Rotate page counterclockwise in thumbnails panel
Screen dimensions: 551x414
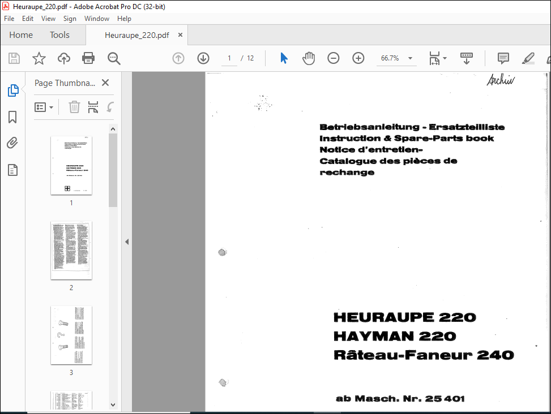[110, 107]
